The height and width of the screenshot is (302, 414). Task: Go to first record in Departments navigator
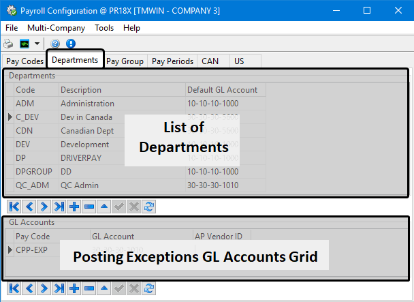point(14,207)
